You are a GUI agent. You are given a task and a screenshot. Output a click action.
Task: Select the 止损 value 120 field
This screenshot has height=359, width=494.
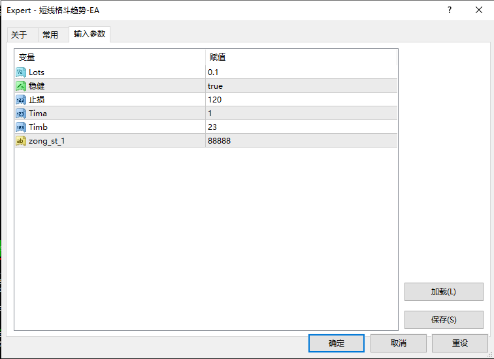point(301,100)
